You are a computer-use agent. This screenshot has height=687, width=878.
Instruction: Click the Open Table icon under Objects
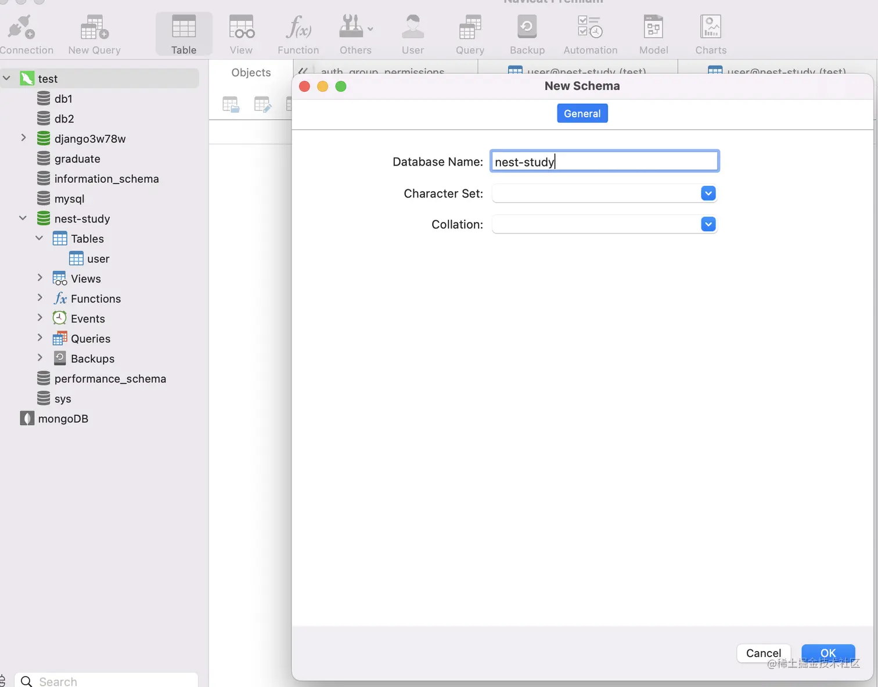(231, 105)
